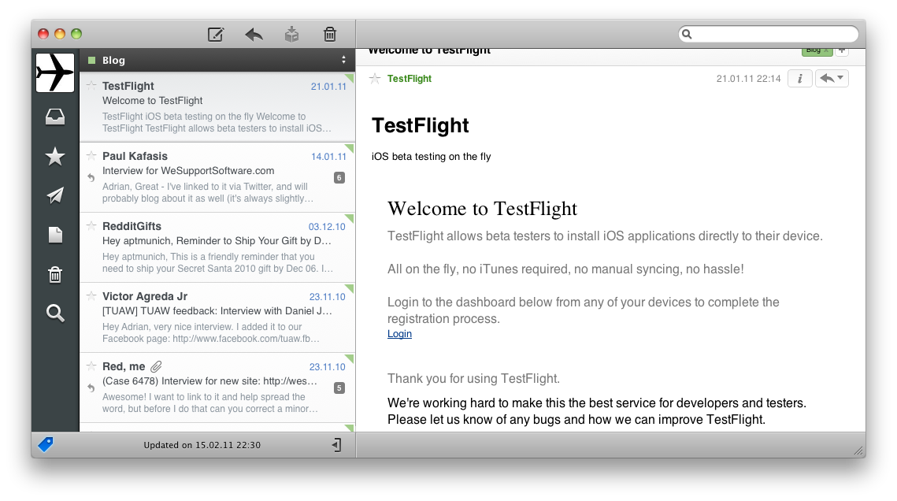Viewport: 897px width, 501px height.
Task: Click Updated on 15.02.11 22:30 status
Action: point(202,445)
